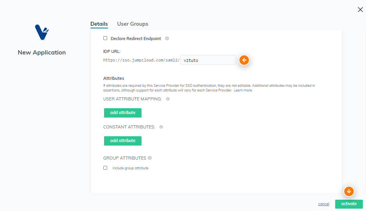
Task: Click the orange down-arrow icon above activate
Action: point(349,192)
